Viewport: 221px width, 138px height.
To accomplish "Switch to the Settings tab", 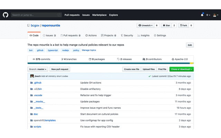I will 160,35.
